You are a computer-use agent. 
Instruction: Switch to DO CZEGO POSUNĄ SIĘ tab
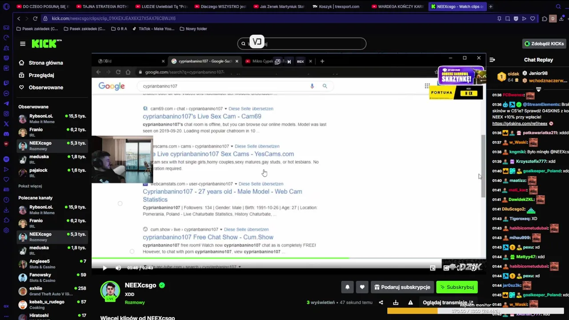point(42,7)
